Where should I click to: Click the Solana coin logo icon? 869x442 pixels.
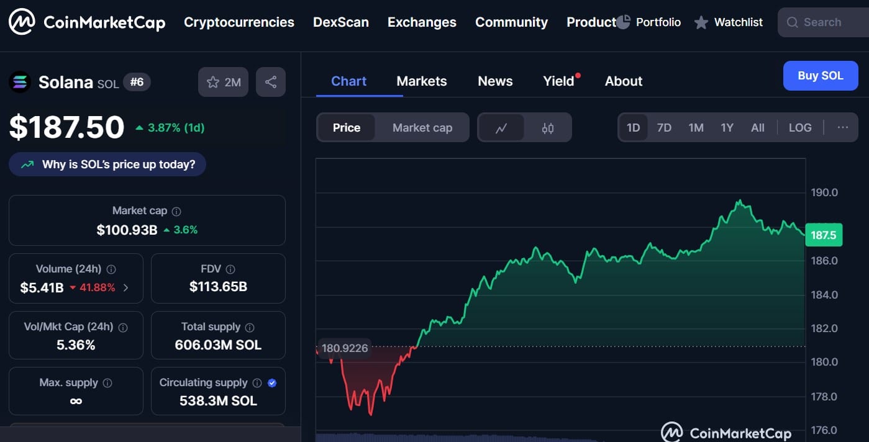point(20,82)
